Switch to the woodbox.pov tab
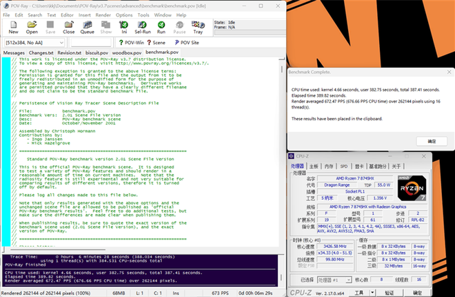 pos(127,52)
